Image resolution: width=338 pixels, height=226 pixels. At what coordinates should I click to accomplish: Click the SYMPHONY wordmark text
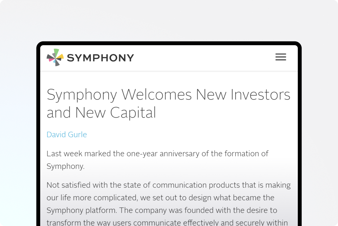click(100, 58)
